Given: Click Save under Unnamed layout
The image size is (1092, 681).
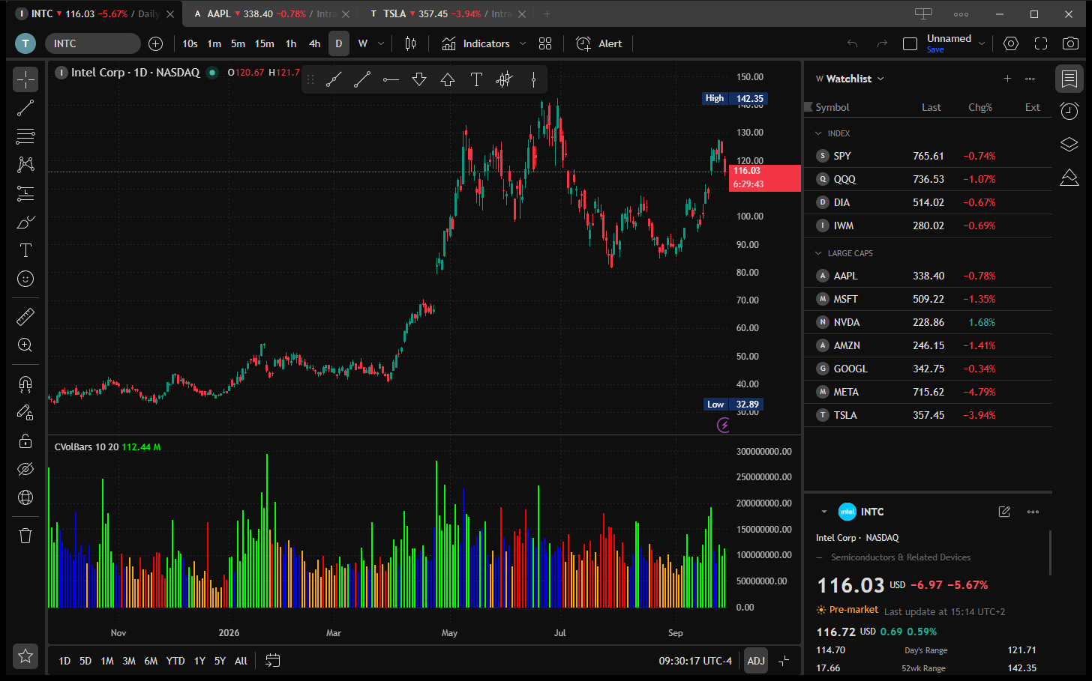Looking at the screenshot, I should click(935, 50).
